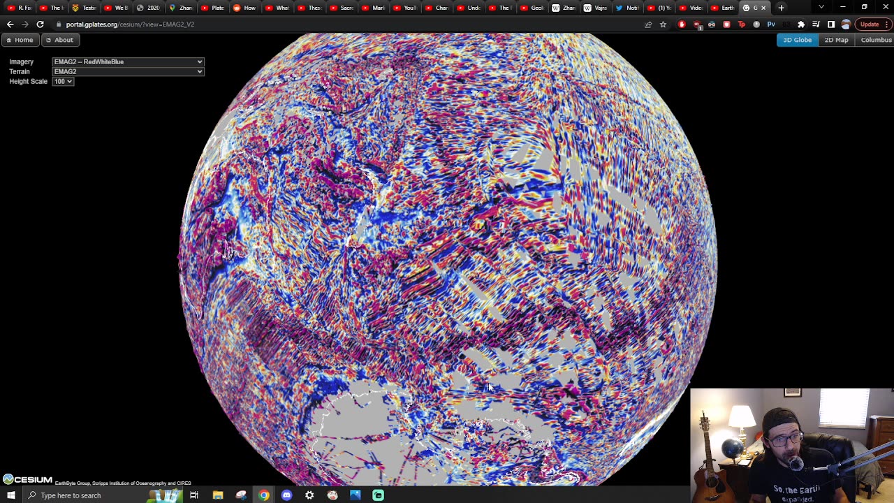Click the webcam overlay thumbnail

791,446
